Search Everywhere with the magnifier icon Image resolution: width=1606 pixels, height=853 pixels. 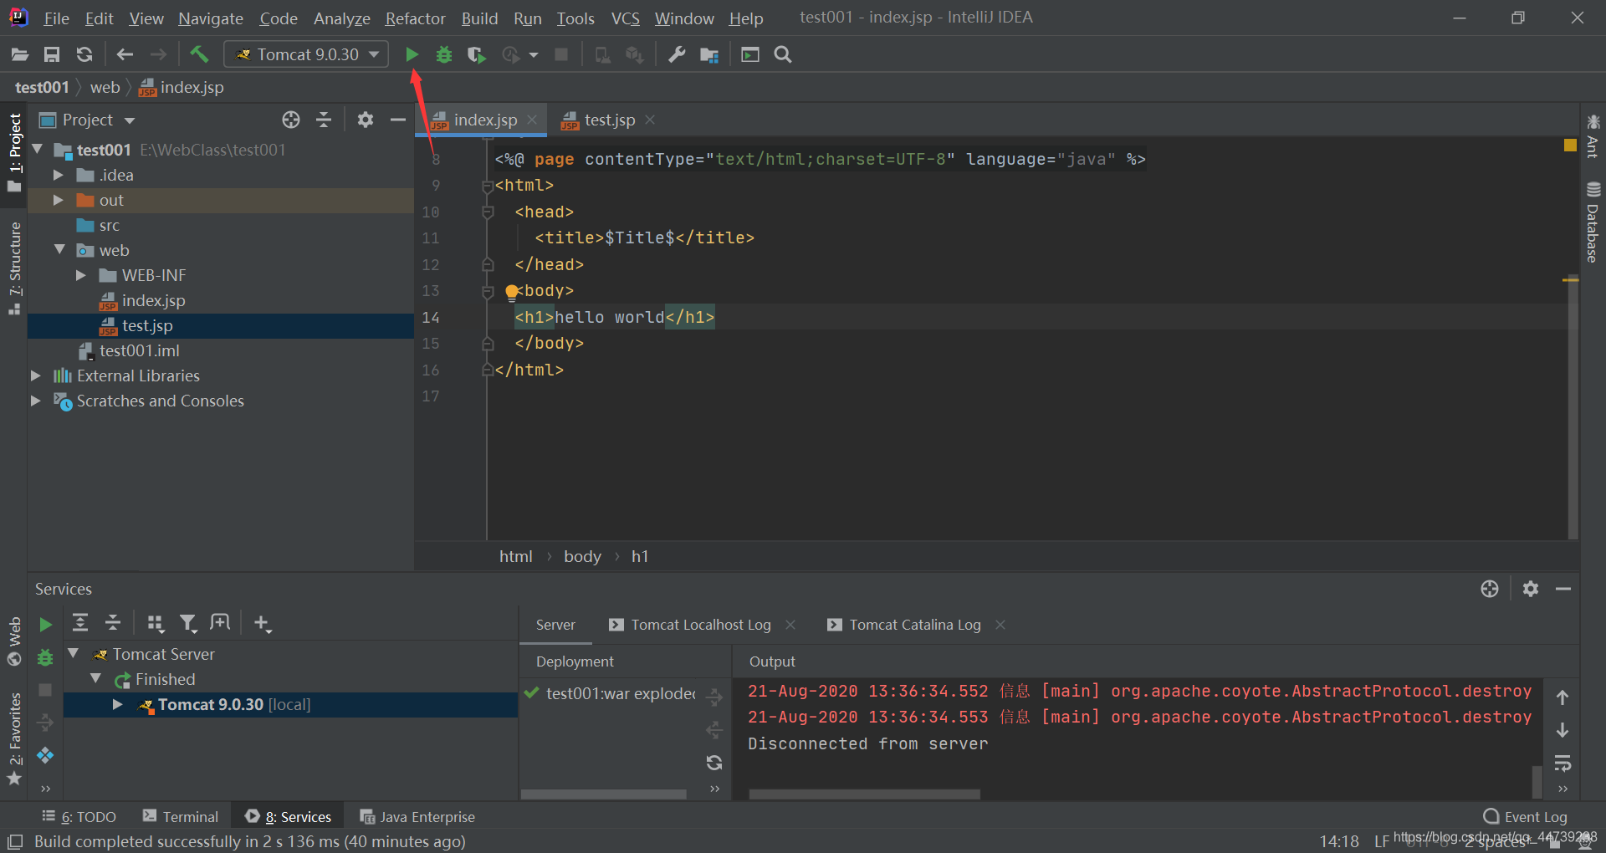tap(783, 54)
